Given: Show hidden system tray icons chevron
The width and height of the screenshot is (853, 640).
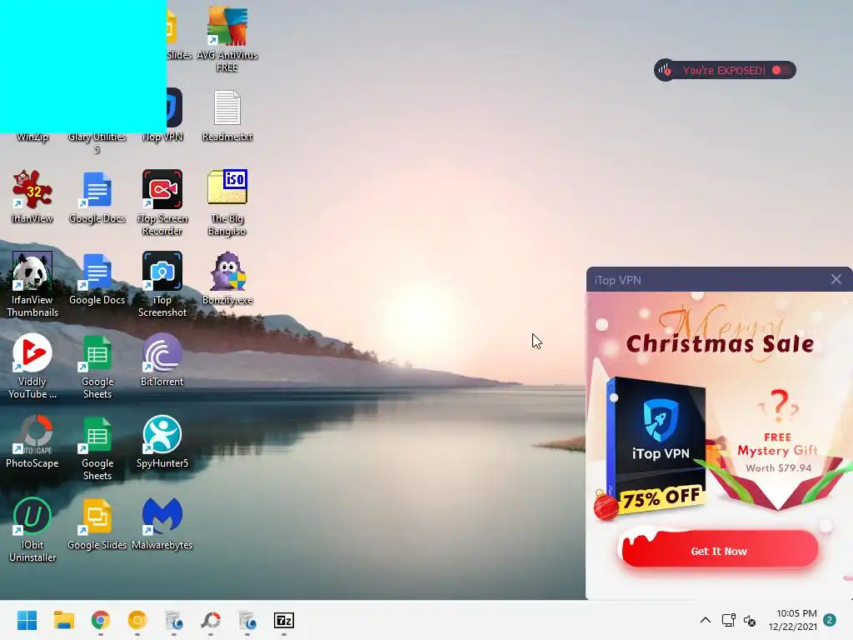Looking at the screenshot, I should click(x=705, y=620).
